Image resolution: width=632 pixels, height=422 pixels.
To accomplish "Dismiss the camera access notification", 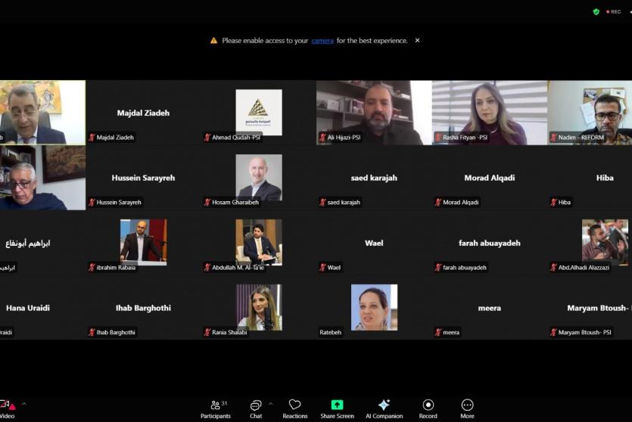I will point(417,41).
